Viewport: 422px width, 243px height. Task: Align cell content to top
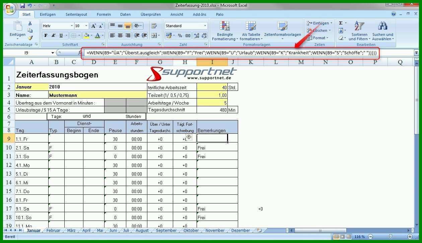click(113, 26)
